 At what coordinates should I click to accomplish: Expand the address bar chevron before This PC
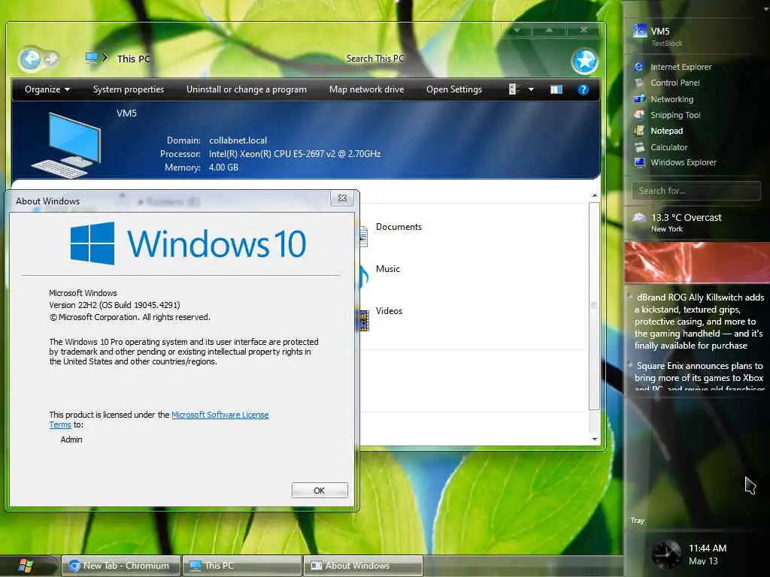[x=105, y=58]
